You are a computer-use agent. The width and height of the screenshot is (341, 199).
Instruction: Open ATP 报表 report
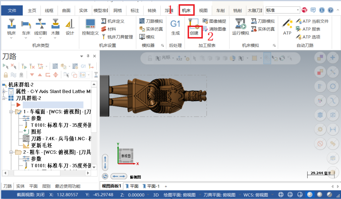pos(308,29)
